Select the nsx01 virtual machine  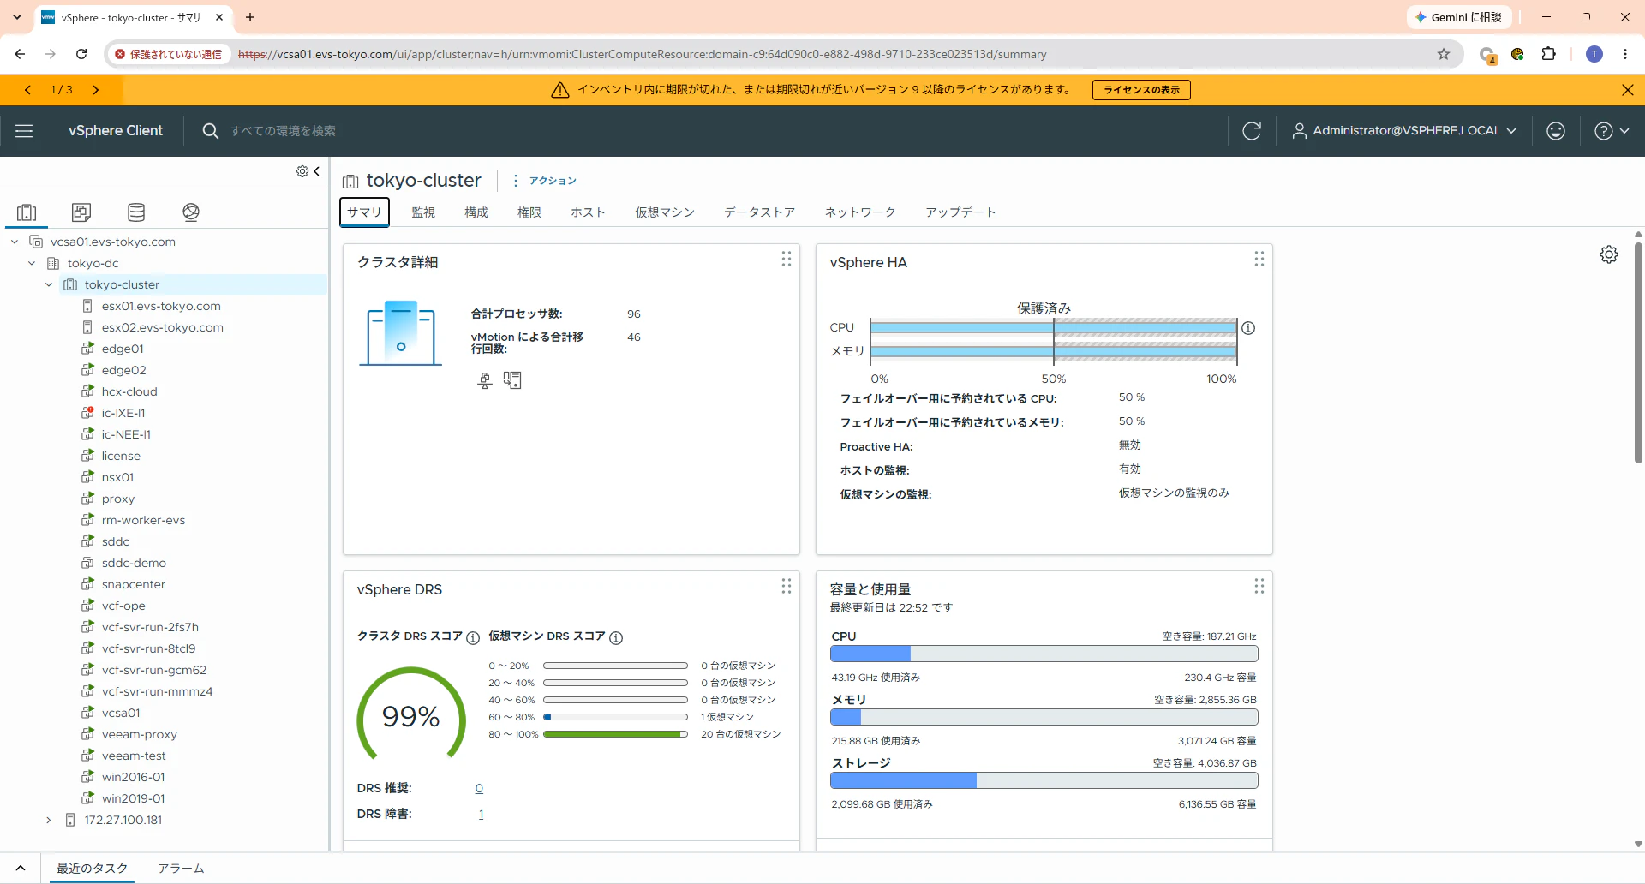click(x=117, y=478)
